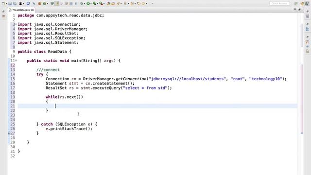The width and height of the screenshot is (311, 175).
Task: Switch to the Java perspective icon at far right
Action: 307,3
